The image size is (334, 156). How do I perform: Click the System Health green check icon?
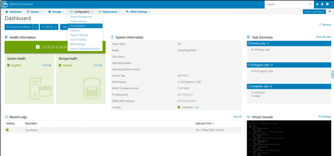8,65
